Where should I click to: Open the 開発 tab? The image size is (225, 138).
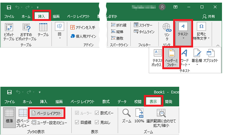168,102
